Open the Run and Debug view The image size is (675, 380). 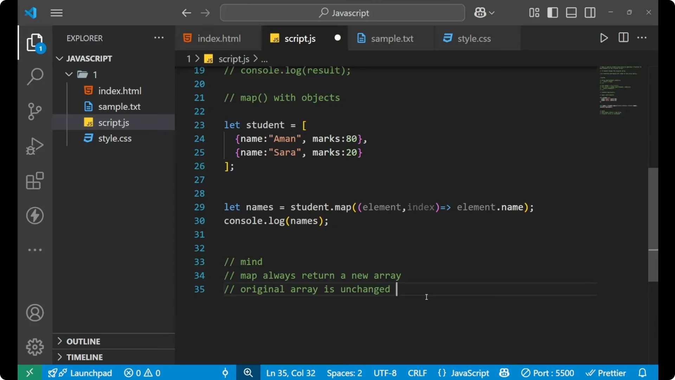tap(35, 146)
